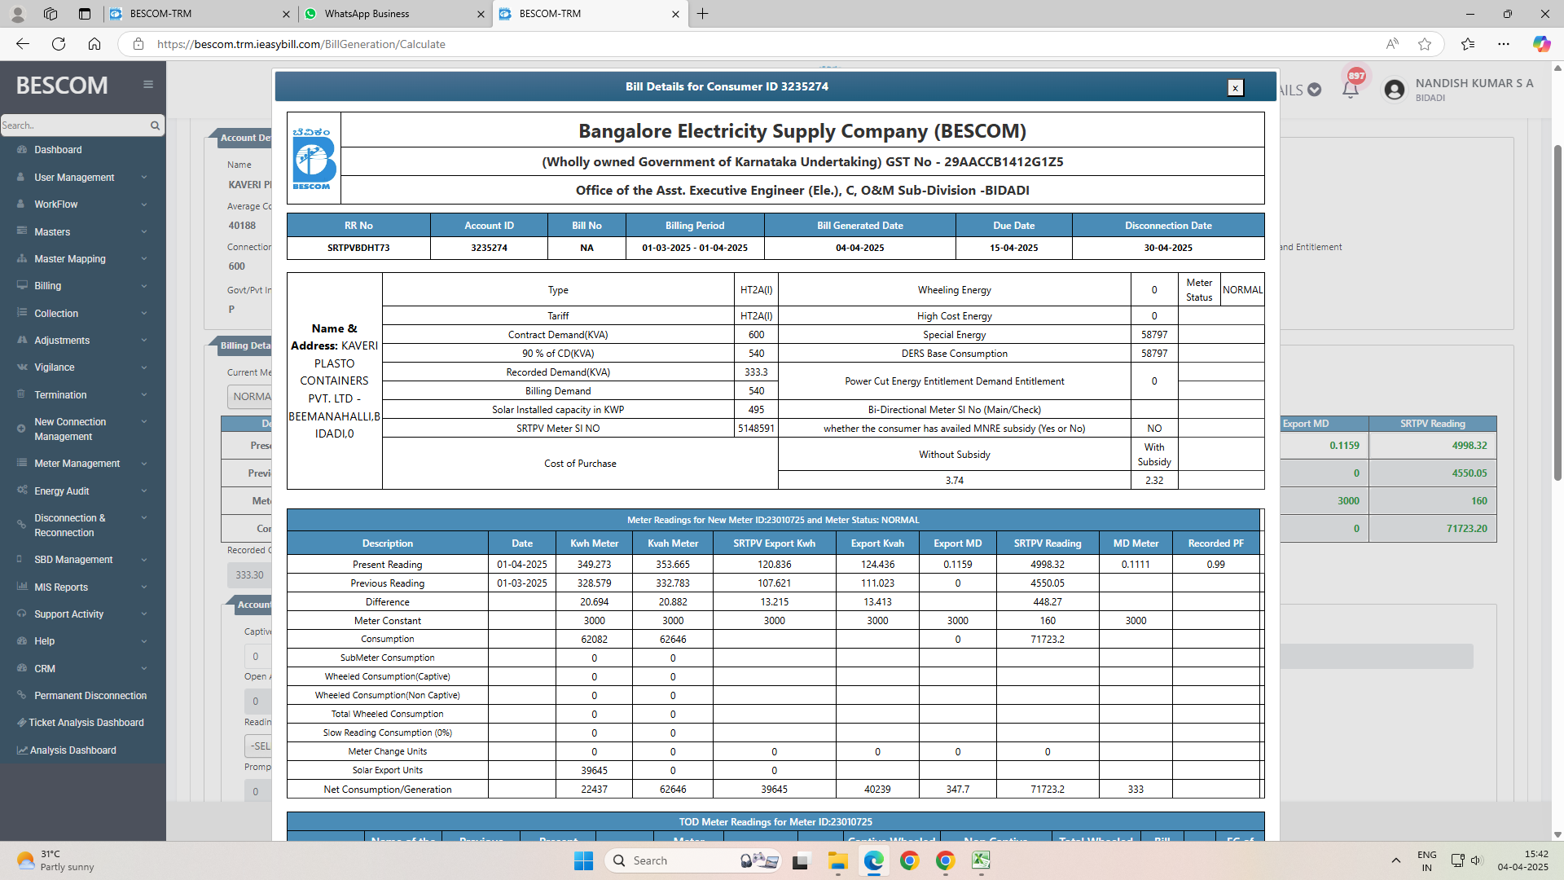This screenshot has height=880, width=1564.
Task: Click the hamburger menu icon beside BESCOM
Action: point(148,85)
